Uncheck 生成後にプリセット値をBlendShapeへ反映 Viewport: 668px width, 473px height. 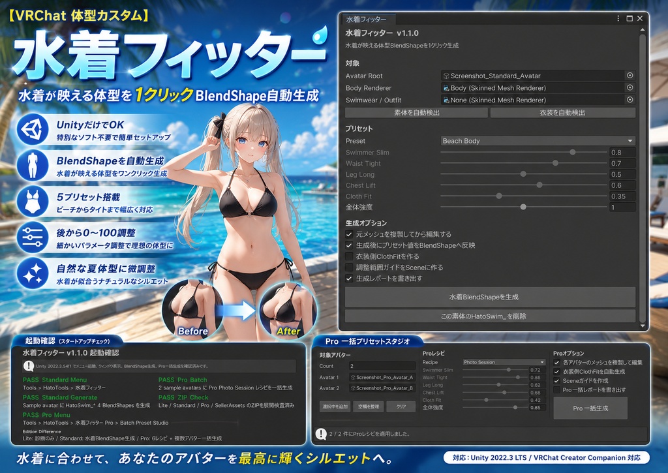coord(349,245)
